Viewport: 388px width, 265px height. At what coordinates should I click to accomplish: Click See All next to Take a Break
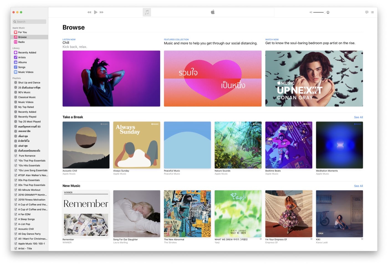358,117
